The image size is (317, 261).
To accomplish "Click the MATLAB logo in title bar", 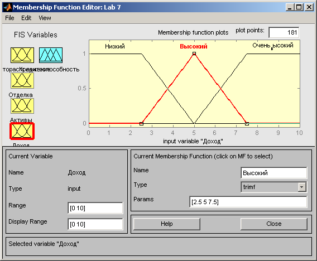I will pyautogui.click(x=7, y=7).
